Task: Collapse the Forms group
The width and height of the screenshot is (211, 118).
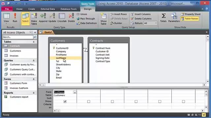Action: pyautogui.click(x=34, y=79)
